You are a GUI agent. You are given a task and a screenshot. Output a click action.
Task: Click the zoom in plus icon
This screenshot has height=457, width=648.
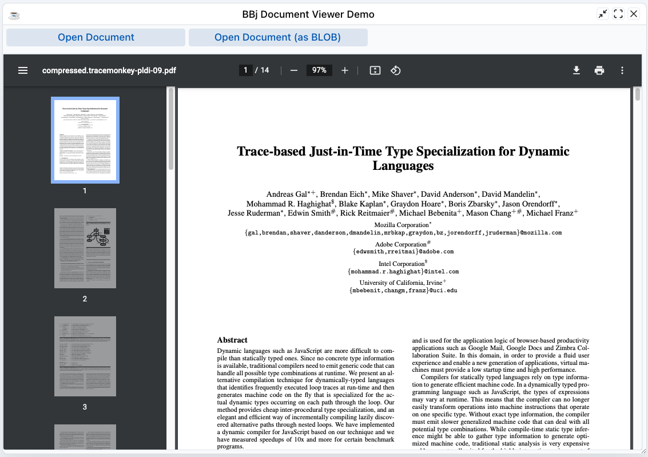click(345, 70)
